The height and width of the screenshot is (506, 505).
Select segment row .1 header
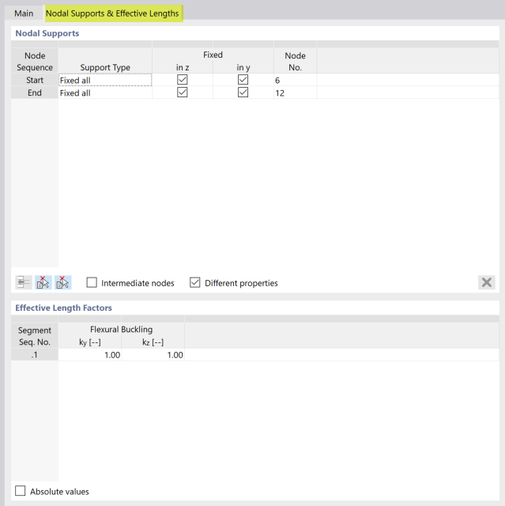[35, 355]
